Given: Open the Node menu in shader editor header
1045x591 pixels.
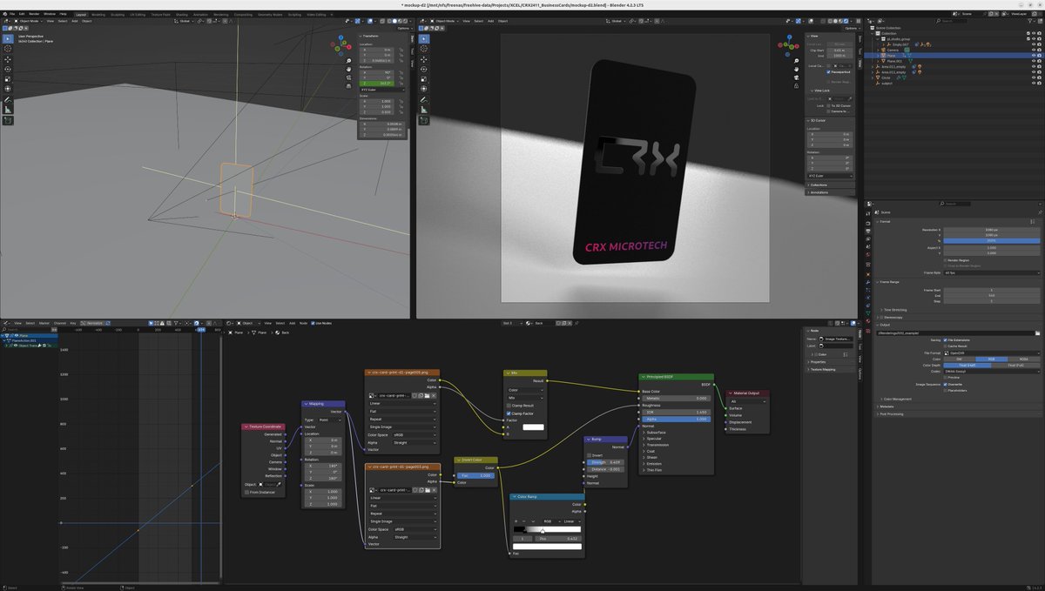Looking at the screenshot, I should (x=306, y=323).
